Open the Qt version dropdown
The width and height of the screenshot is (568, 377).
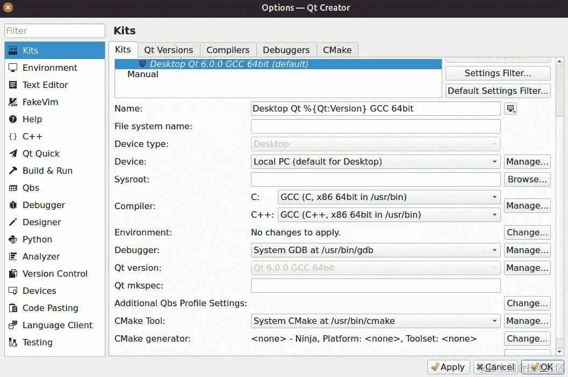[x=376, y=268]
